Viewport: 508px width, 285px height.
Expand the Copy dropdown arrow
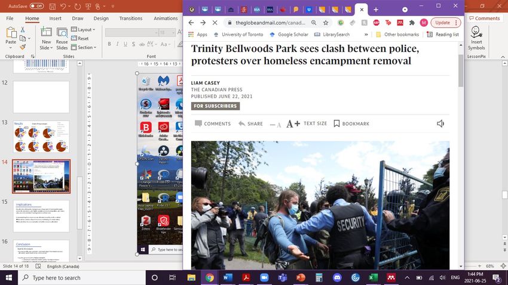coord(29,38)
